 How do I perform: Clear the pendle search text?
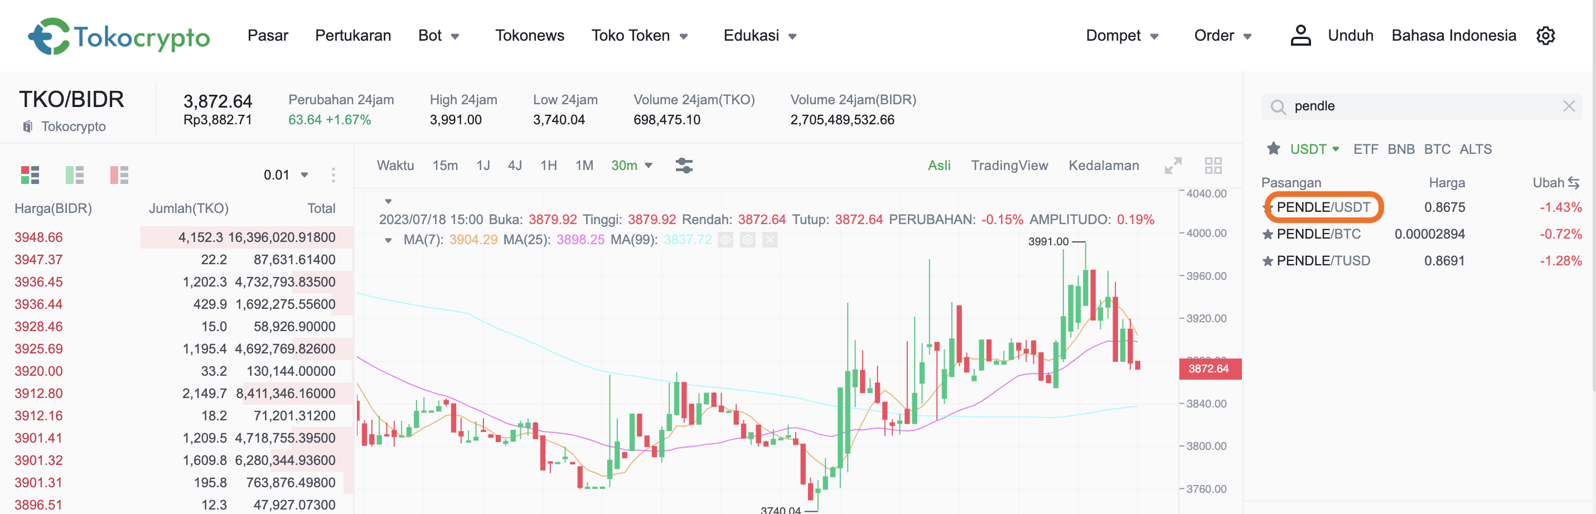pos(1569,106)
